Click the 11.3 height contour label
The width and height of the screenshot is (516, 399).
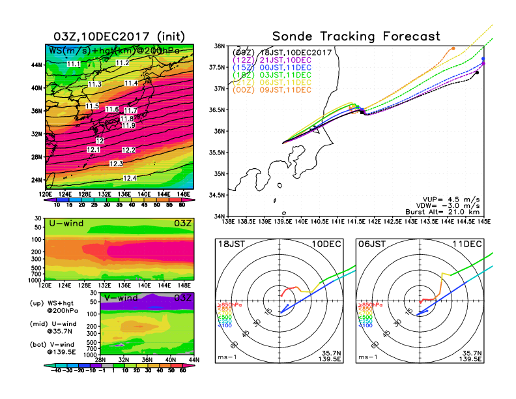point(94,84)
